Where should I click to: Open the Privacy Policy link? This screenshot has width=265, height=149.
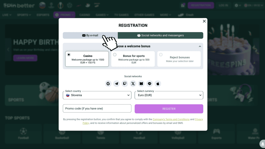[x=199, y=119]
